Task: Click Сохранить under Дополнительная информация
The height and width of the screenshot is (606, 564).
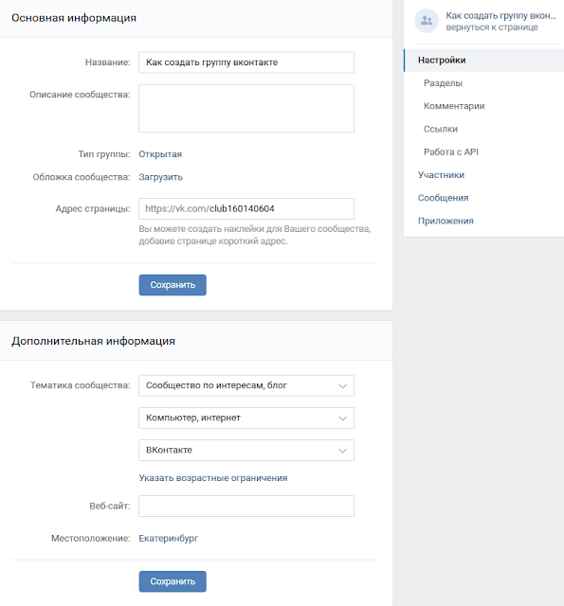Action: (173, 581)
